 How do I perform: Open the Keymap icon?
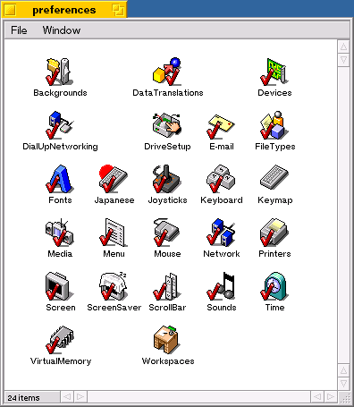pyautogui.click(x=274, y=177)
